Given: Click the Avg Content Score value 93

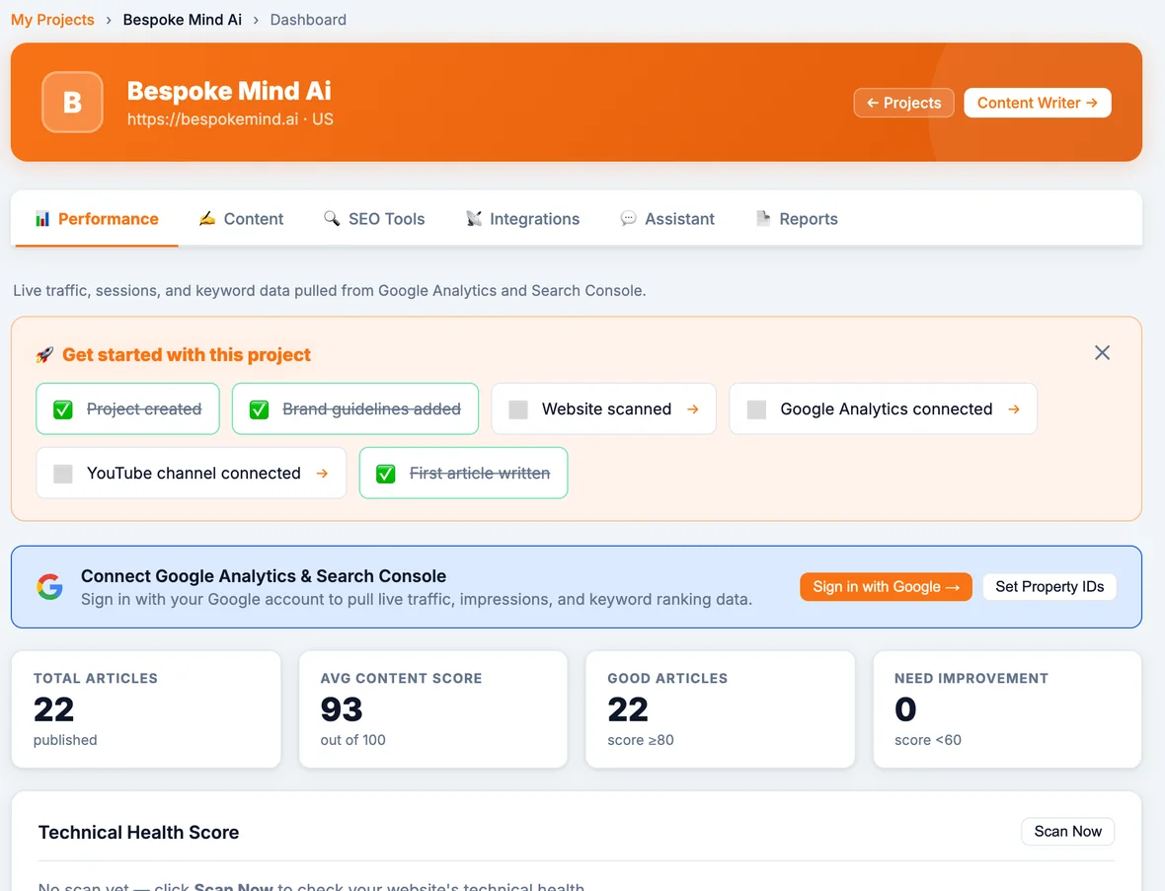Looking at the screenshot, I should 341,709.
